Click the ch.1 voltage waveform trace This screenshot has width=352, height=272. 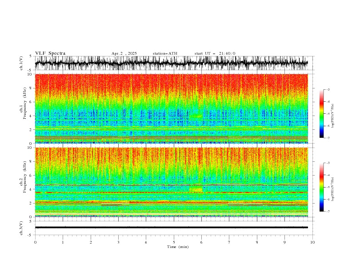(x=171, y=63)
